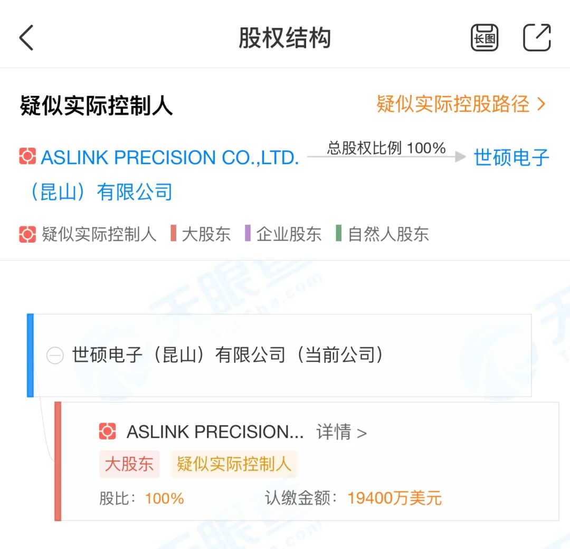Click the 大股东 tag in shareholder card

[129, 464]
